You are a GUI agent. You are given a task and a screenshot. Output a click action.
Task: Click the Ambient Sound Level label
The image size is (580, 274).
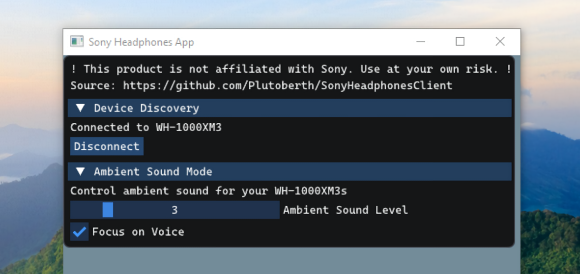345,210
